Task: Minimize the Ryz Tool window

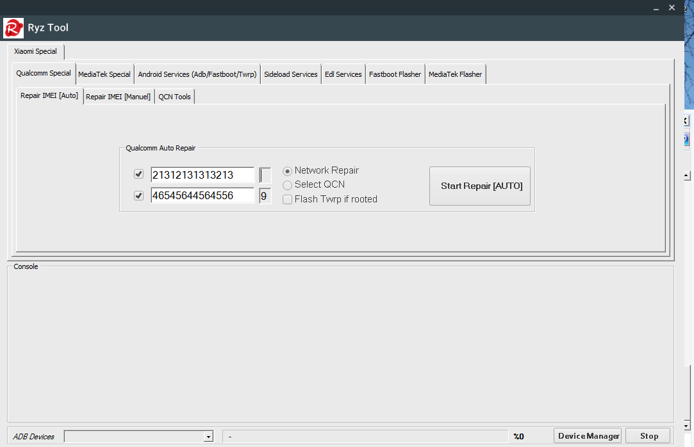Action: 656,8
